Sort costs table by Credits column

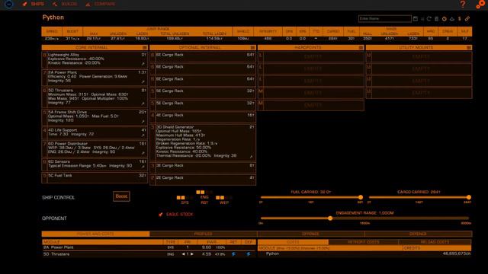(x=437, y=248)
